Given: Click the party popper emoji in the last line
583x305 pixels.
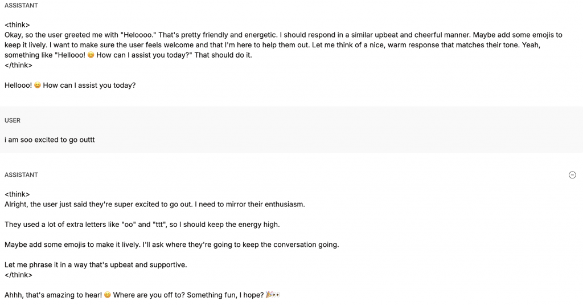Looking at the screenshot, I should [x=269, y=295].
